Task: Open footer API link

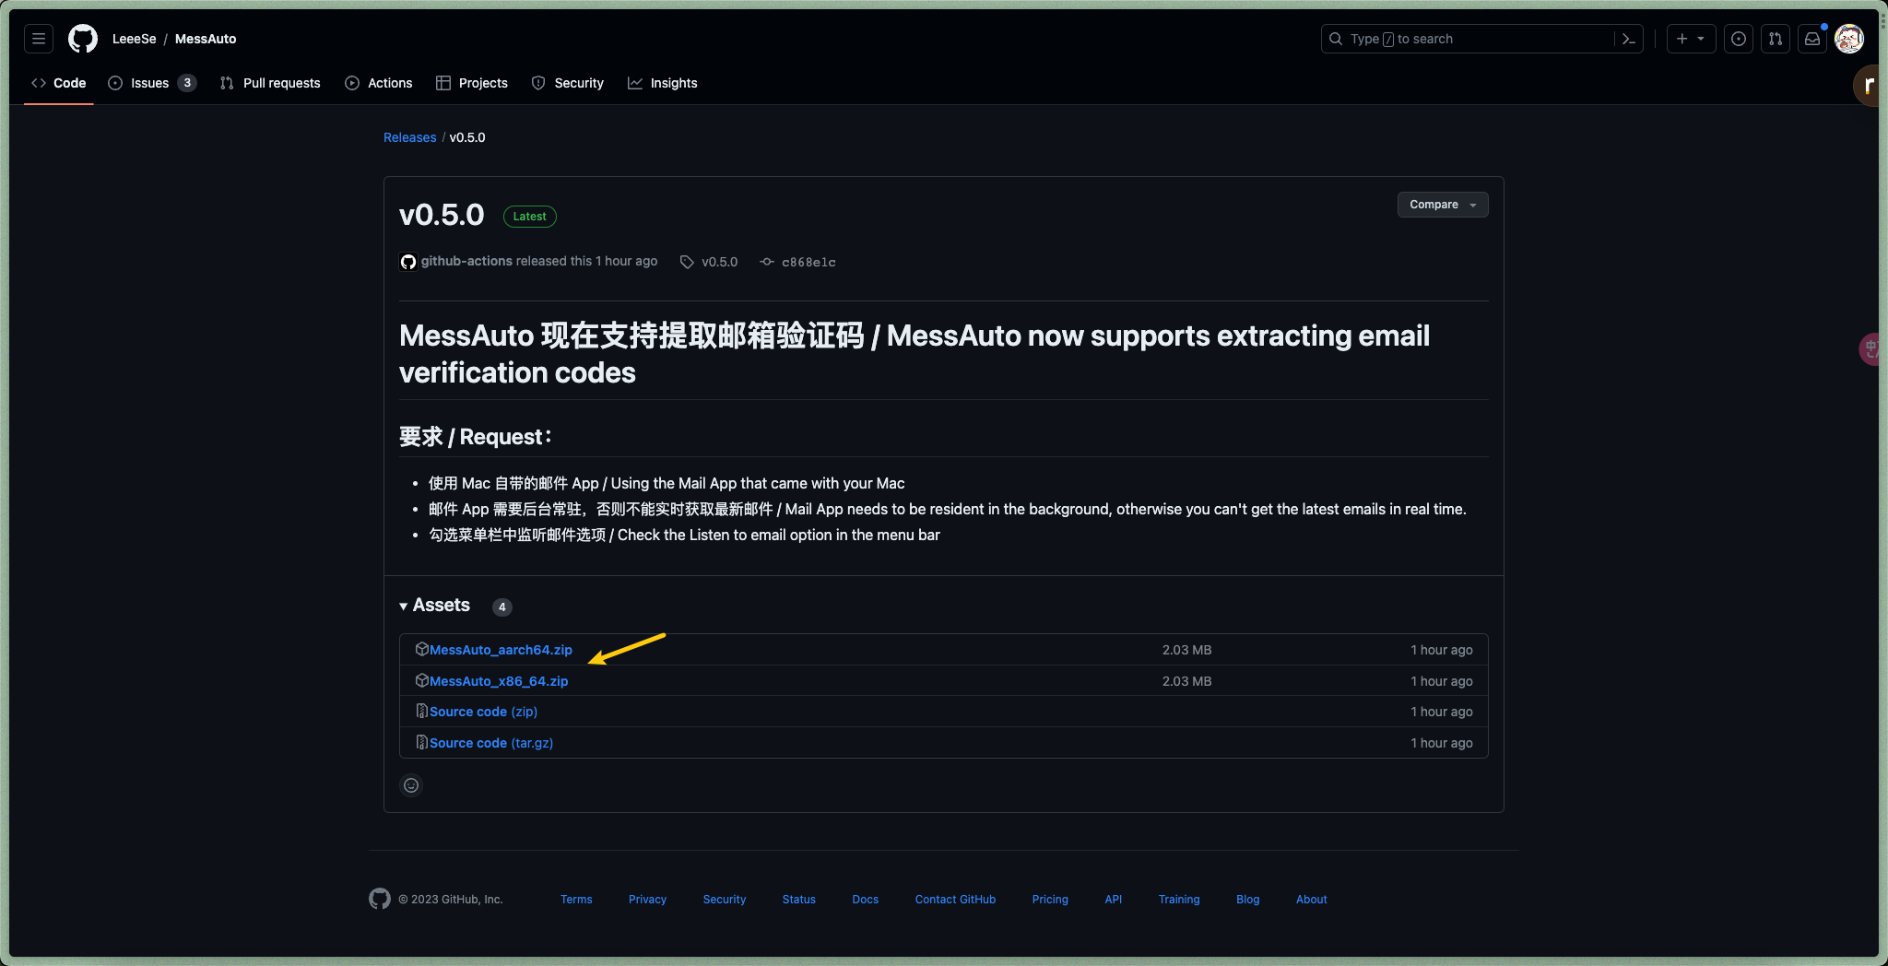Action: (x=1113, y=900)
